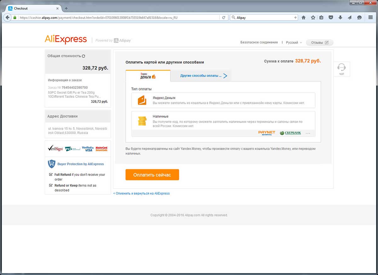Click Отменить и вернуться на AliExpress link
378x275 pixels.
tap(141, 194)
